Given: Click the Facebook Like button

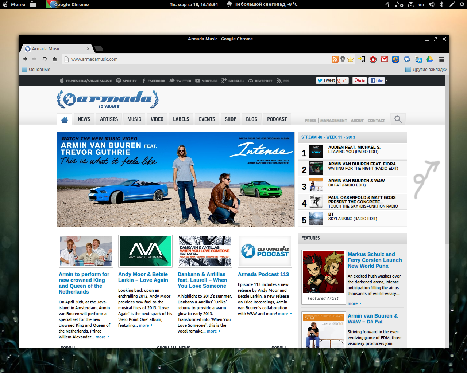Looking at the screenshot, I should point(377,81).
